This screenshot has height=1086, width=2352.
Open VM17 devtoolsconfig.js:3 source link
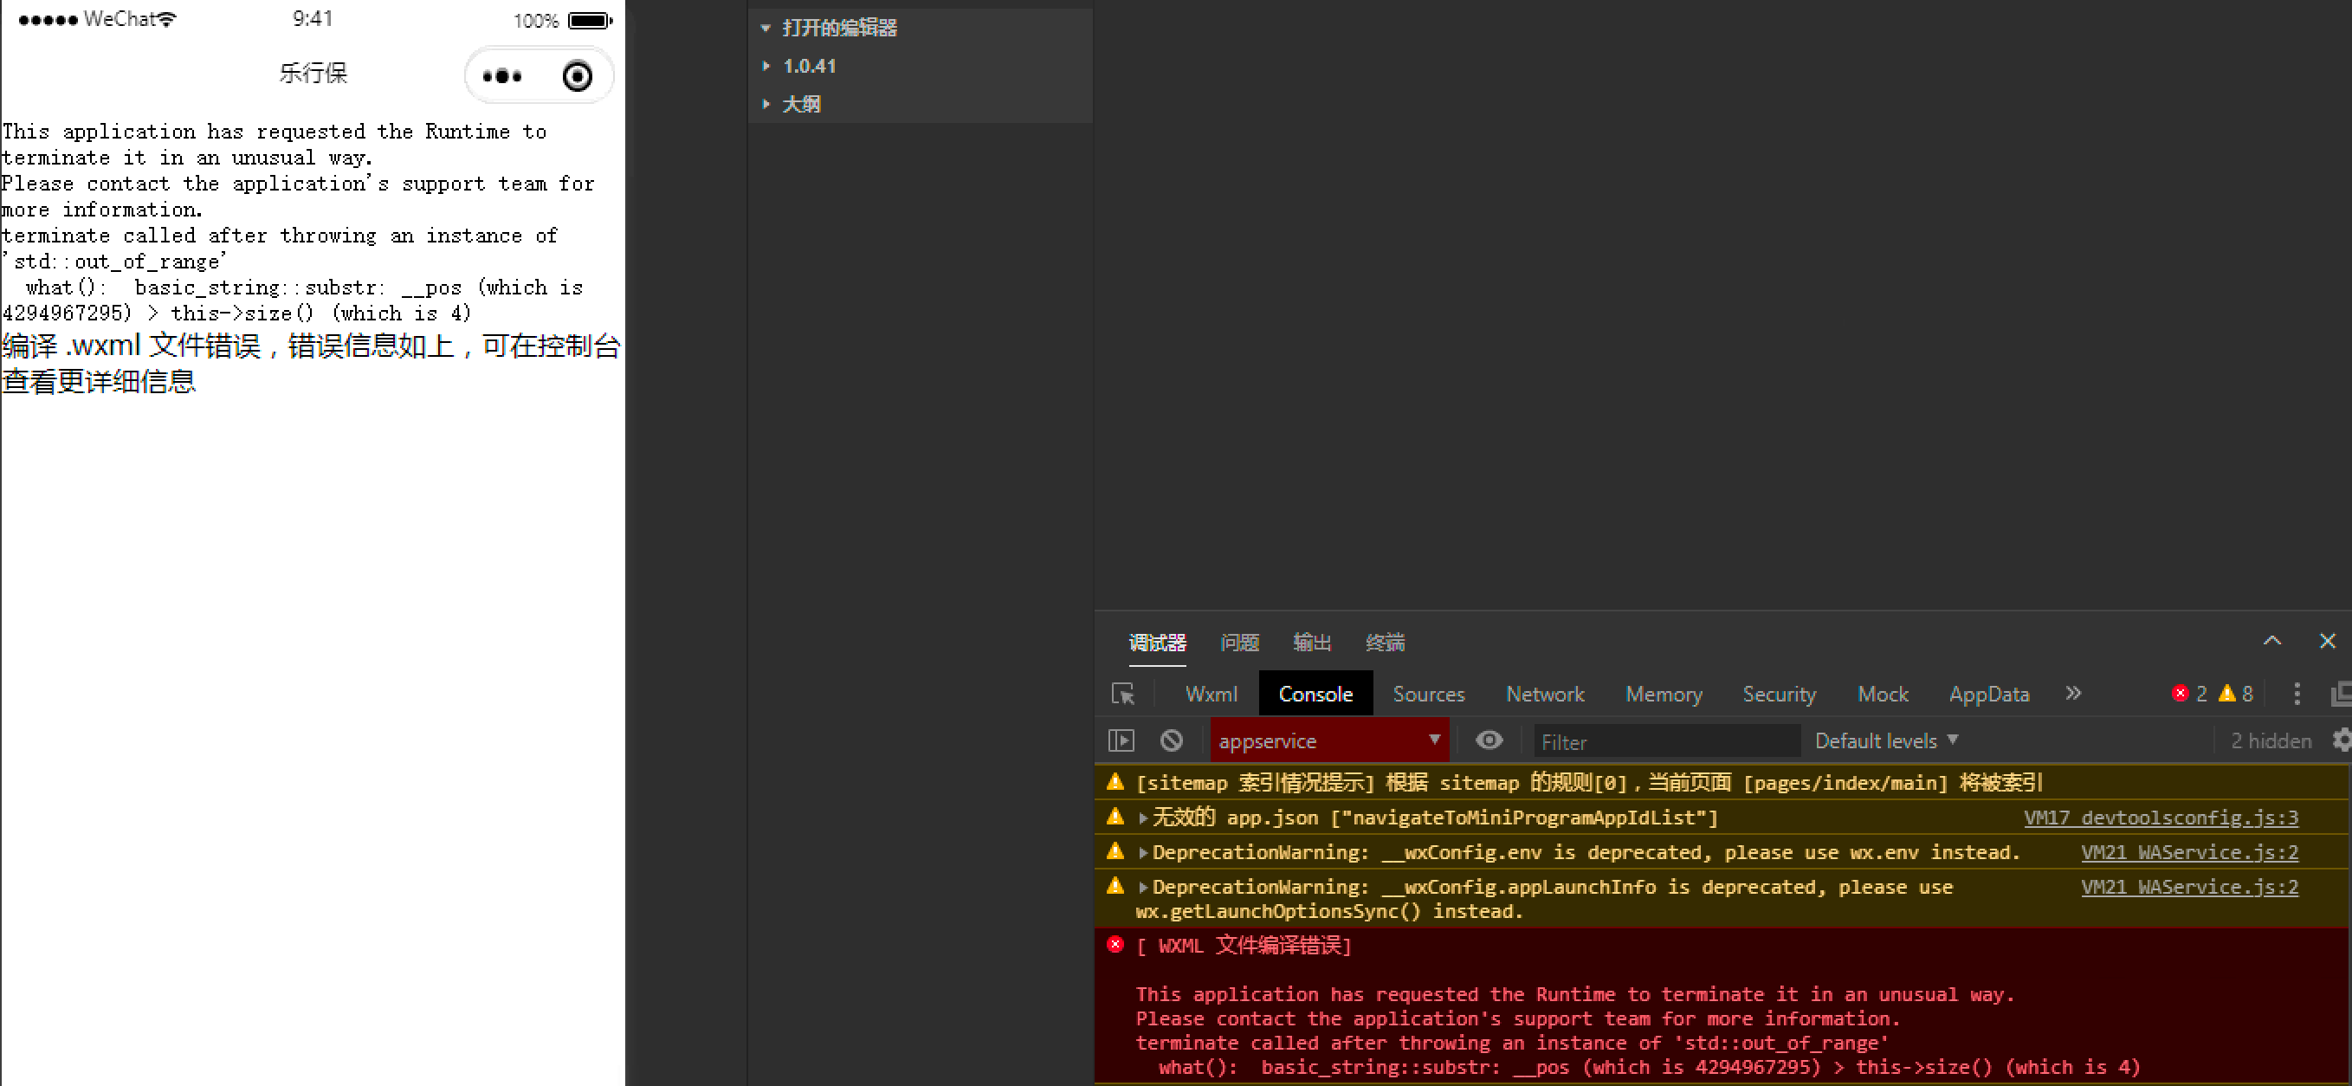click(2161, 818)
